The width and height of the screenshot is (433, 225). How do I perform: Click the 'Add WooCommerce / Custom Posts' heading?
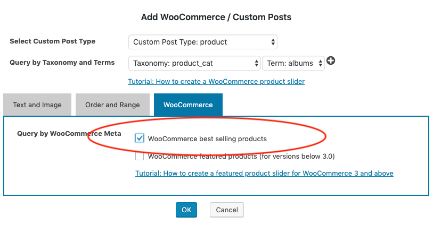[x=216, y=17]
